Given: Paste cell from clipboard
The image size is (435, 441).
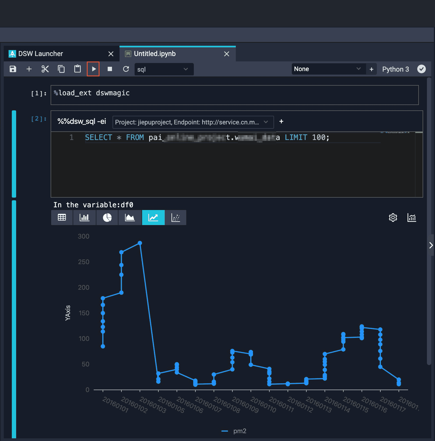Looking at the screenshot, I should pyautogui.click(x=78, y=69).
